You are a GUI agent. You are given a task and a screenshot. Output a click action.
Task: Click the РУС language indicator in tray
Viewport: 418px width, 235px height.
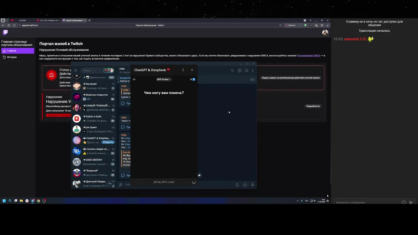tap(307, 201)
